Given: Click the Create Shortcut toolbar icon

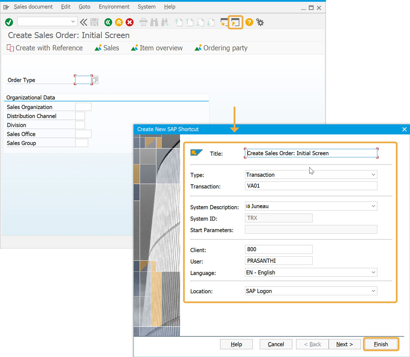Looking at the screenshot, I should [x=235, y=23].
